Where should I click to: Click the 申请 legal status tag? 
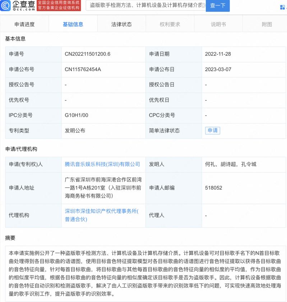(213, 131)
